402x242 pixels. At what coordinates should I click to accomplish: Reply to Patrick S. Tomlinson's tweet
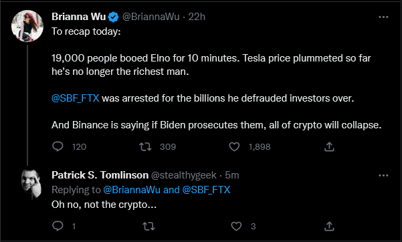click(58, 226)
